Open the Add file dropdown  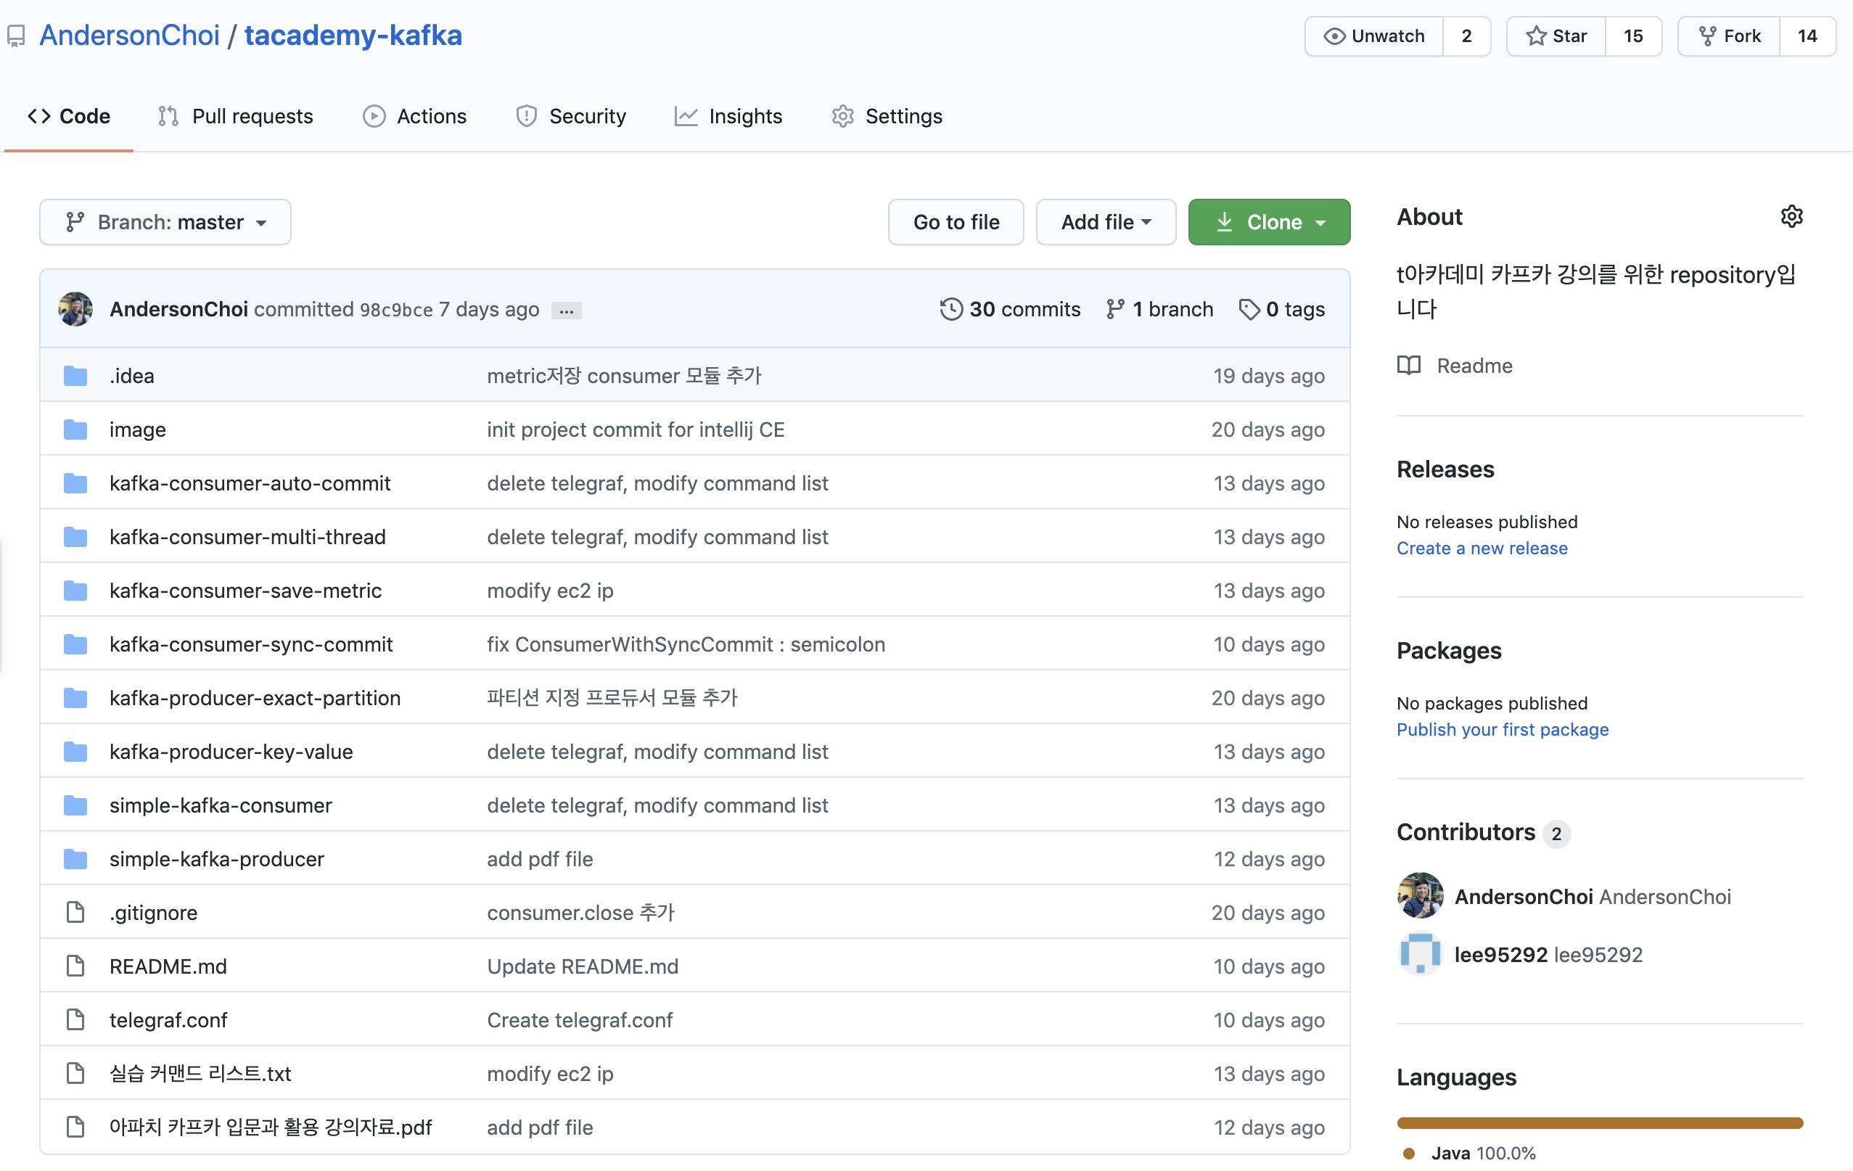click(x=1105, y=222)
